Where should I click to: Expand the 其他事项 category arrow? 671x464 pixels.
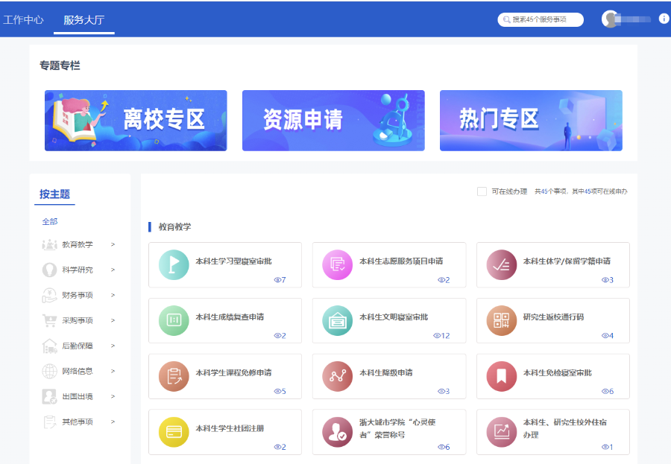[113, 422]
